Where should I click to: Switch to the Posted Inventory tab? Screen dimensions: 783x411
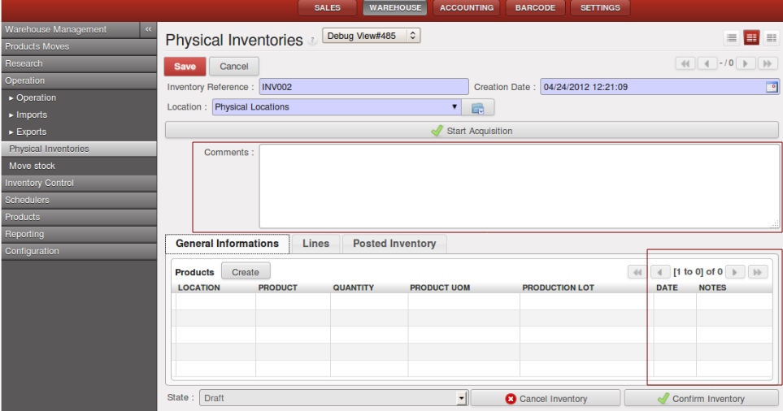tap(394, 244)
